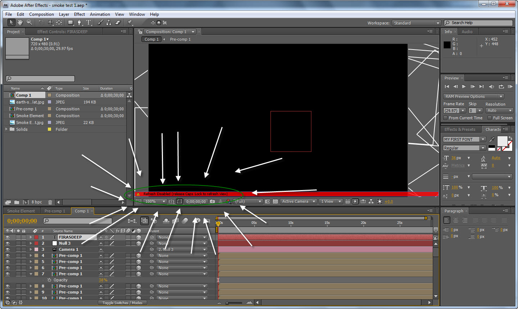Click Toggle Switches / Modes button
Image resolution: width=518 pixels, height=309 pixels.
point(122,303)
